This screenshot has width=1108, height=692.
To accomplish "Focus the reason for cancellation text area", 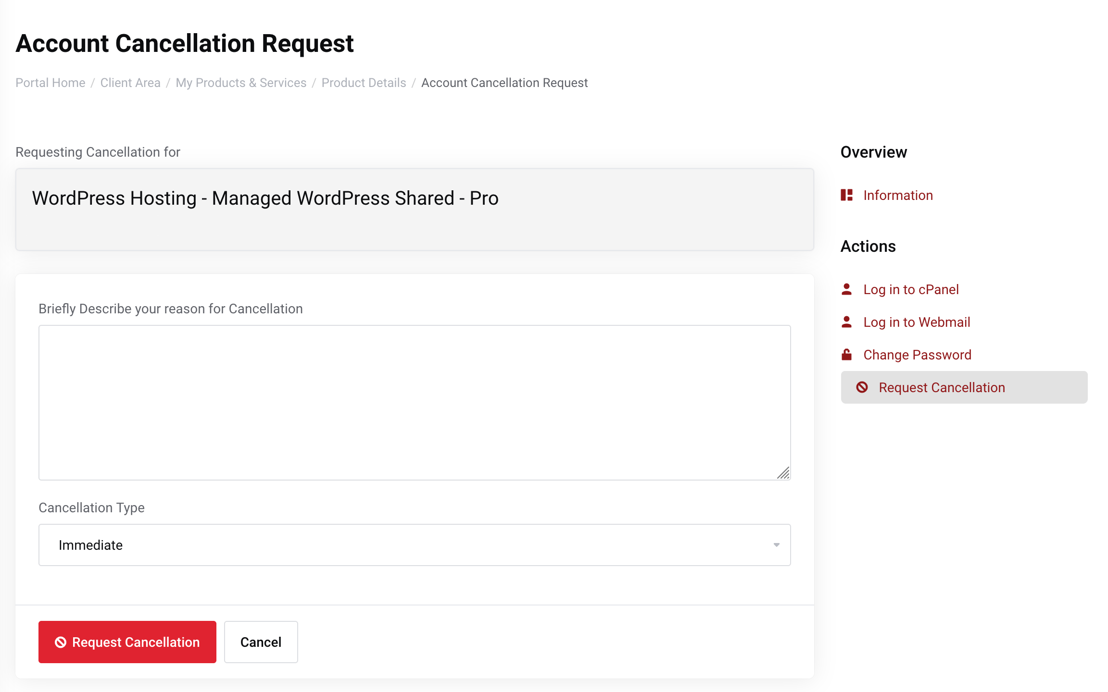I will (414, 402).
